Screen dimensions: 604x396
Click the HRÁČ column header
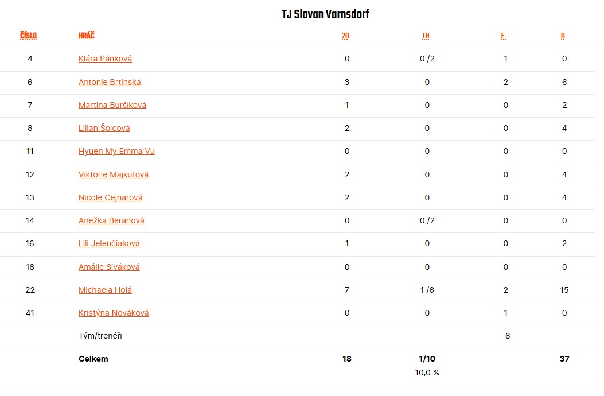tap(87, 36)
